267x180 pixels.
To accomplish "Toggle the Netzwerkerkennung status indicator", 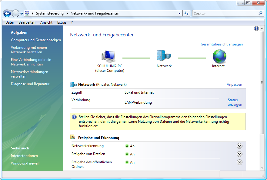I will 127,146.
